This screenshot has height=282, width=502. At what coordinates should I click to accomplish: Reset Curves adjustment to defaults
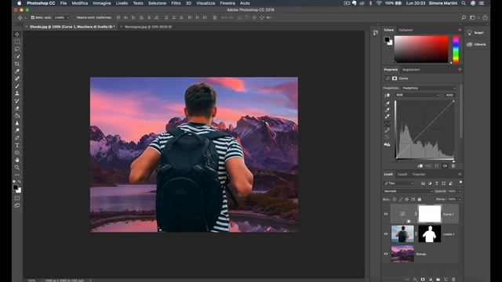[437, 166]
